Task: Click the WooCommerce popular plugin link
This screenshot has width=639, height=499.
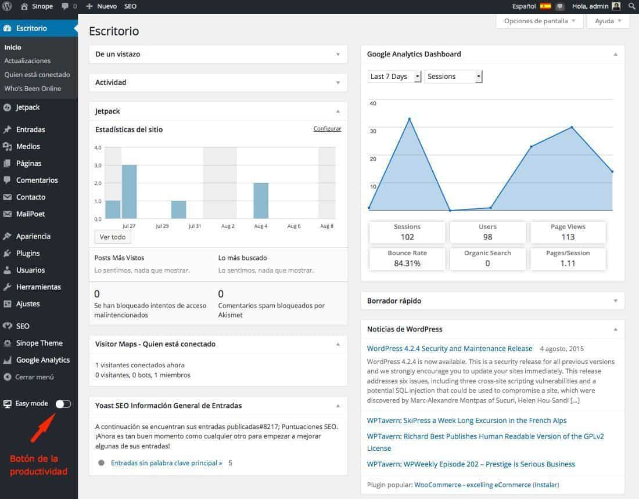Action: (x=473, y=484)
